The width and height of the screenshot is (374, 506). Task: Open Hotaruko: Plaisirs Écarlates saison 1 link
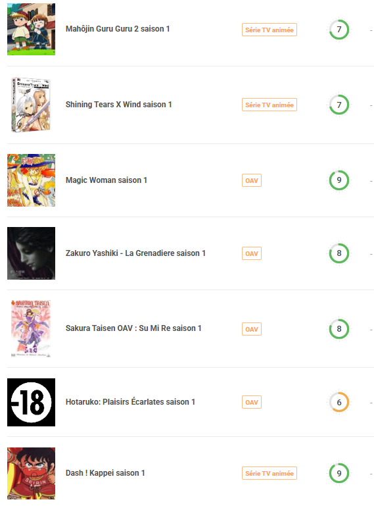[130, 402]
